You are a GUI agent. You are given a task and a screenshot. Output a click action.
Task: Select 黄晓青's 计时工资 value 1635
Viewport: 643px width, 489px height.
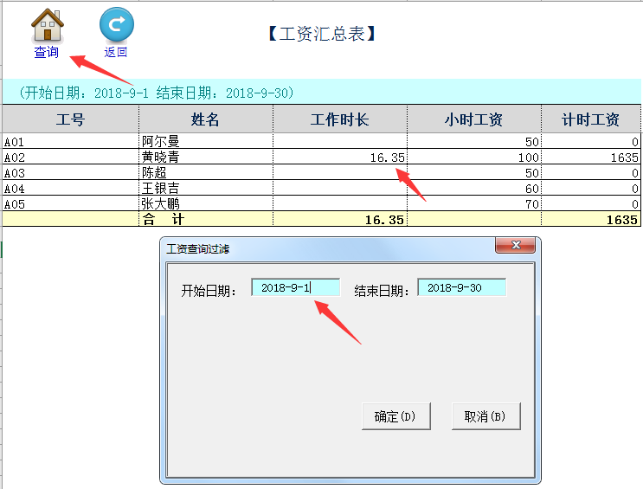[x=591, y=157]
